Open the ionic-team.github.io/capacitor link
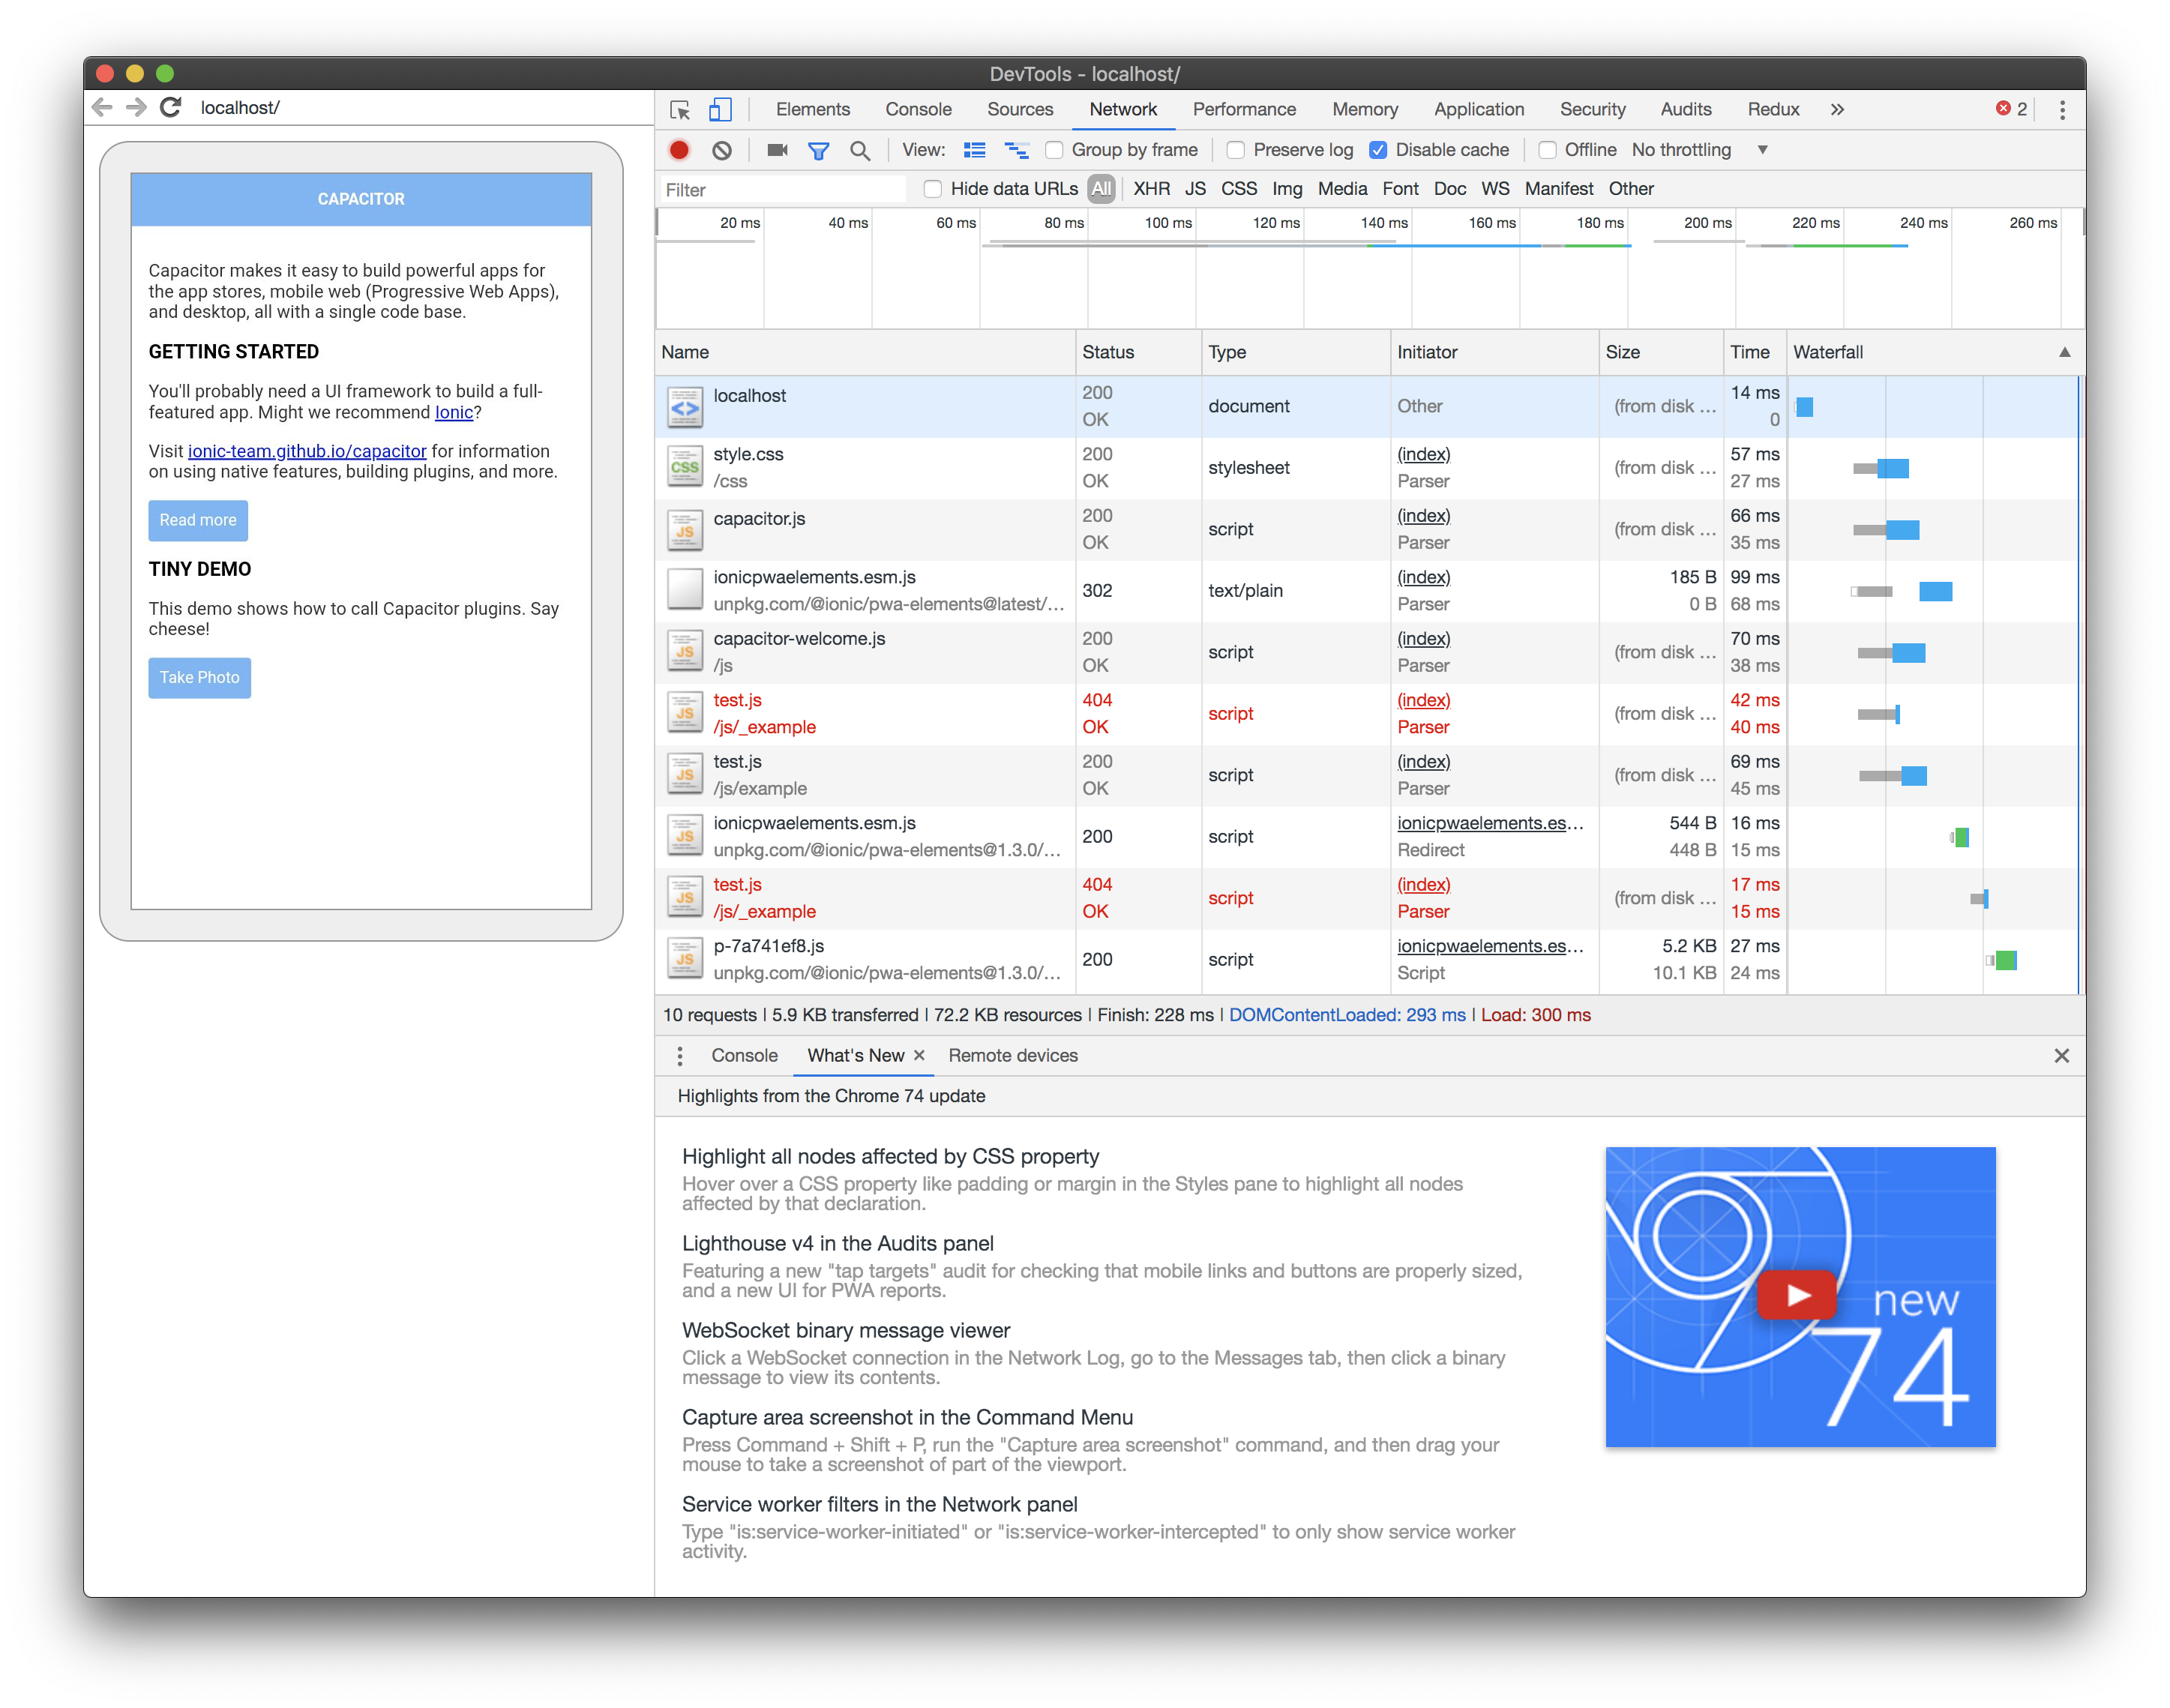 coord(307,451)
